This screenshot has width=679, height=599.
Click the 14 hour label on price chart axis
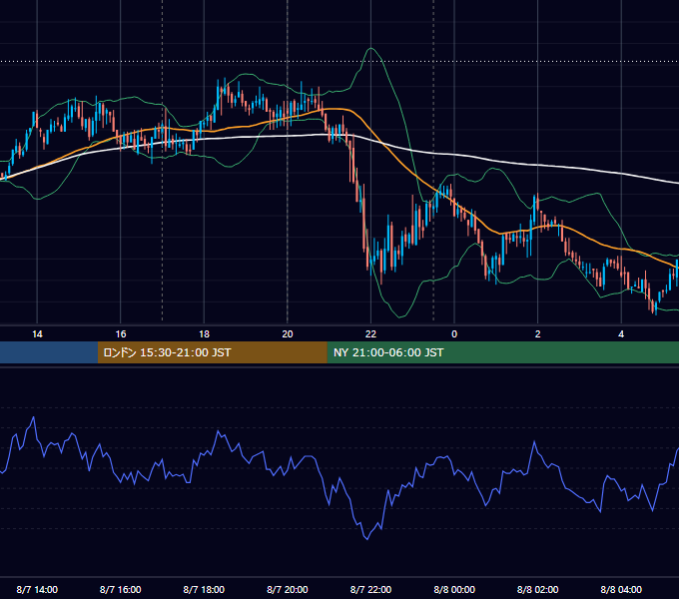click(x=37, y=334)
